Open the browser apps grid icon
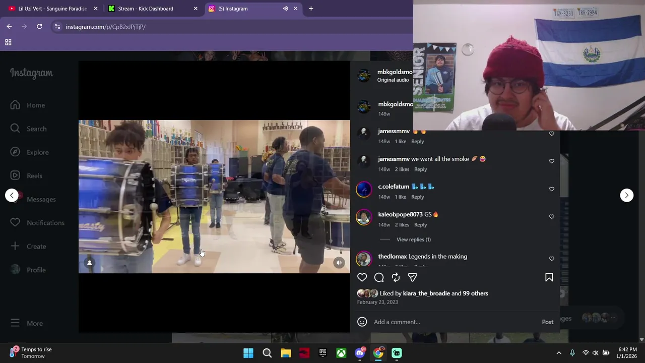The image size is (645, 363). coord(8,42)
